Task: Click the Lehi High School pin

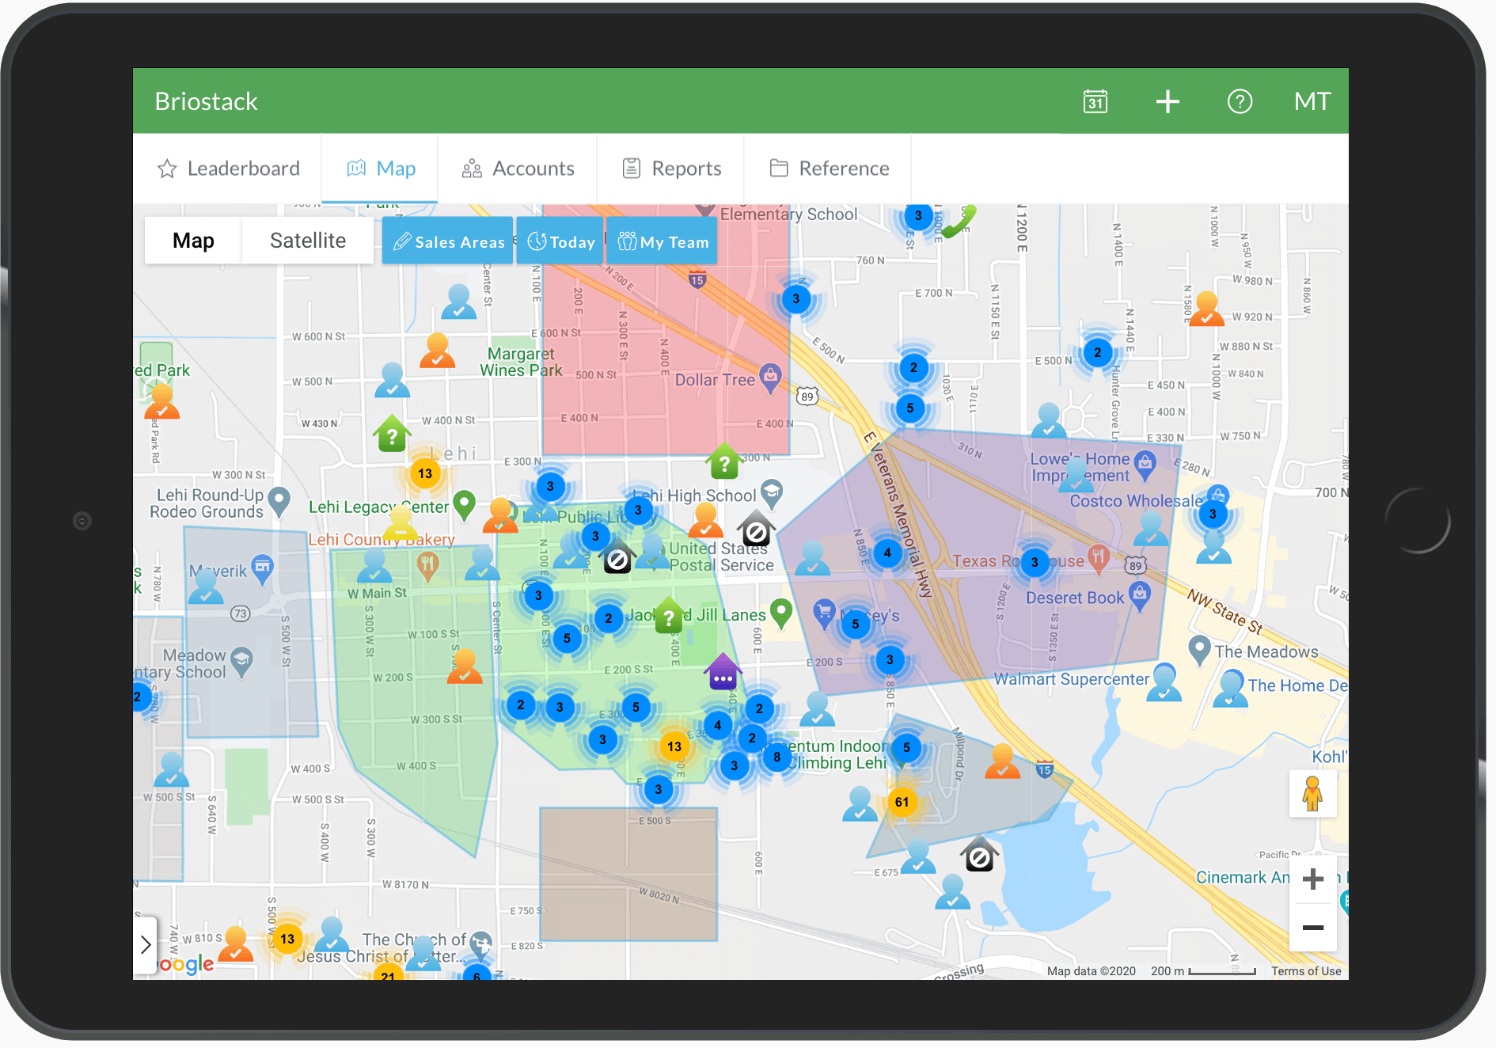Action: click(x=772, y=493)
